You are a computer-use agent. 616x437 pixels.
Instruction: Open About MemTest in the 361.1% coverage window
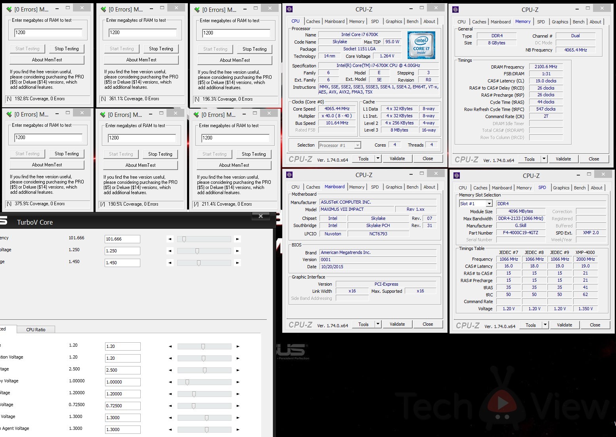click(x=141, y=60)
